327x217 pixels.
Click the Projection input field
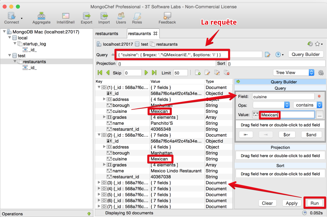pos(166,64)
